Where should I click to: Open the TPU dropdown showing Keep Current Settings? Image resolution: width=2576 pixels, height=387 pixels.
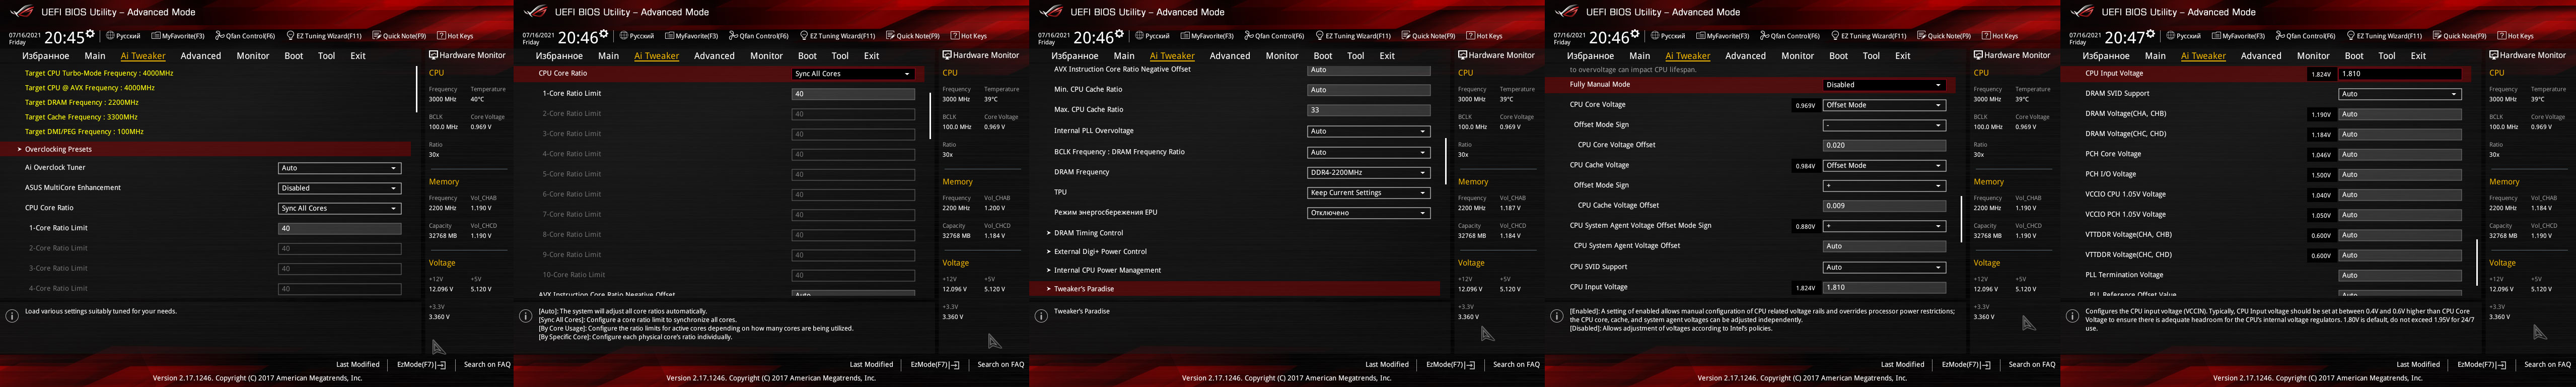(x=1368, y=193)
